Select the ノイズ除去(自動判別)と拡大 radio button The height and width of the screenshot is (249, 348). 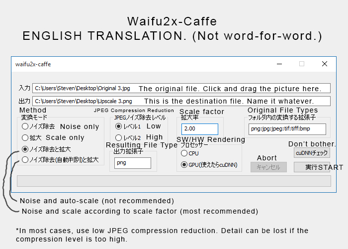pos(60,160)
